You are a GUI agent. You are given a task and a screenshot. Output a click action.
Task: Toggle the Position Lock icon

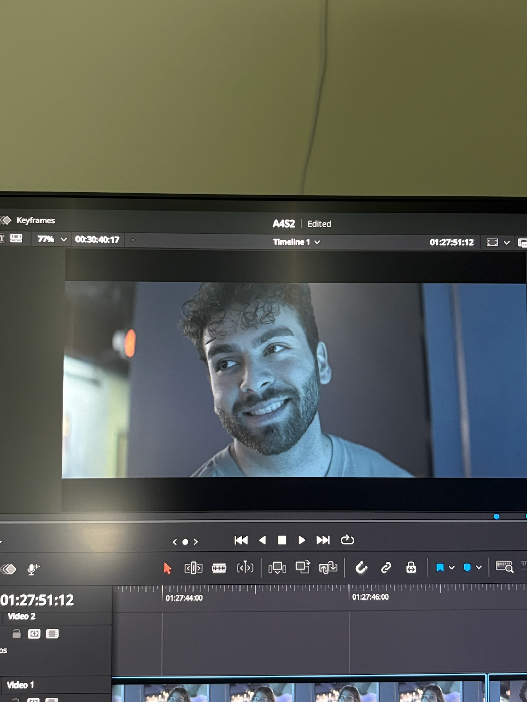click(x=411, y=568)
